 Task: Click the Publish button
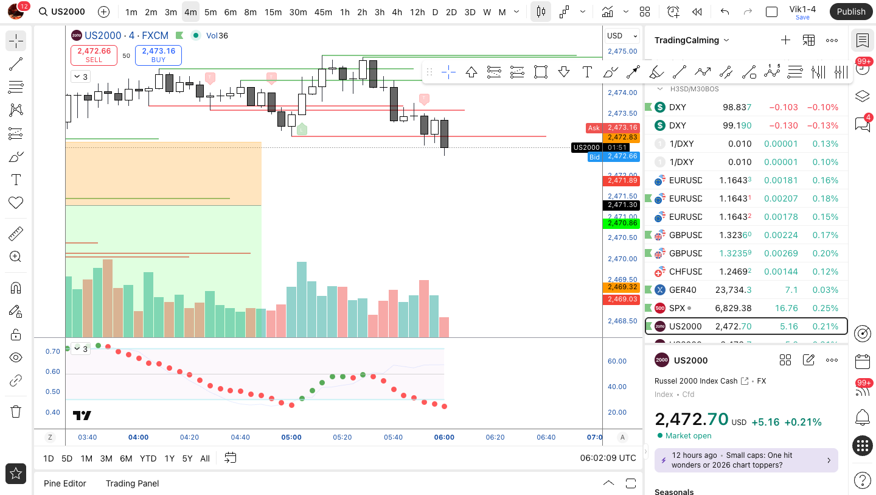click(x=851, y=12)
